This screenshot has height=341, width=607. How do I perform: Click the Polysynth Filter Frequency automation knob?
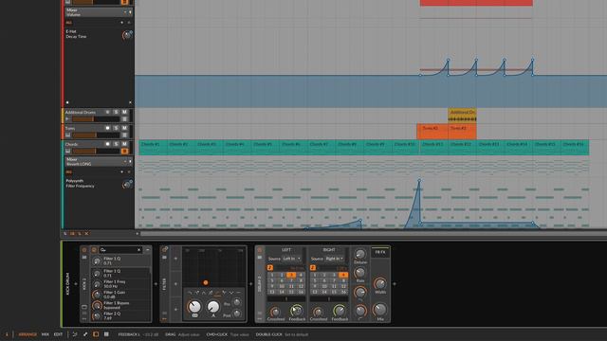pos(126,185)
